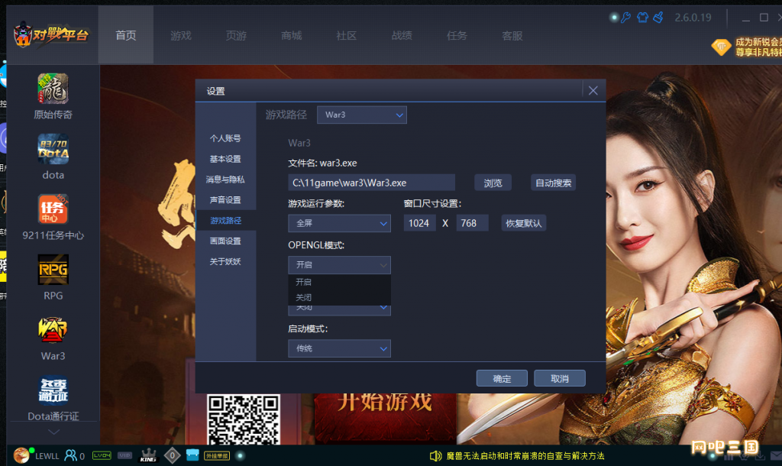Open the 启动模式 传统 dropdown
This screenshot has height=466, width=782.
click(x=339, y=348)
